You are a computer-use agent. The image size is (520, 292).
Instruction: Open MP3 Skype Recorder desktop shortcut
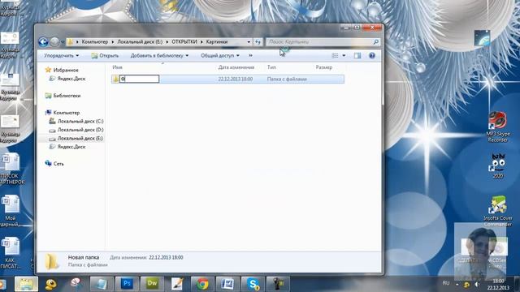498,127
